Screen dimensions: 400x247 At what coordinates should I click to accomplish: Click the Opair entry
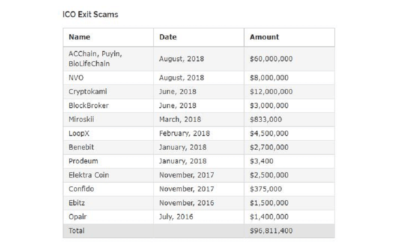click(78, 217)
